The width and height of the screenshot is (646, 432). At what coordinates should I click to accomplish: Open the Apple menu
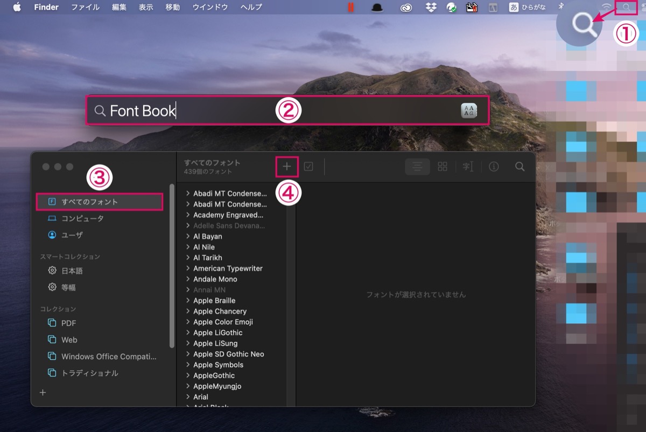pyautogui.click(x=17, y=7)
